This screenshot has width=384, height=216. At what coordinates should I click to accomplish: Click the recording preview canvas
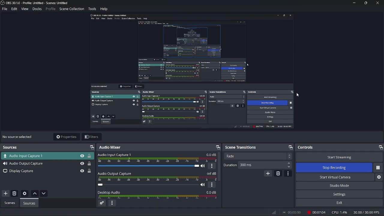pyautogui.click(x=192, y=71)
